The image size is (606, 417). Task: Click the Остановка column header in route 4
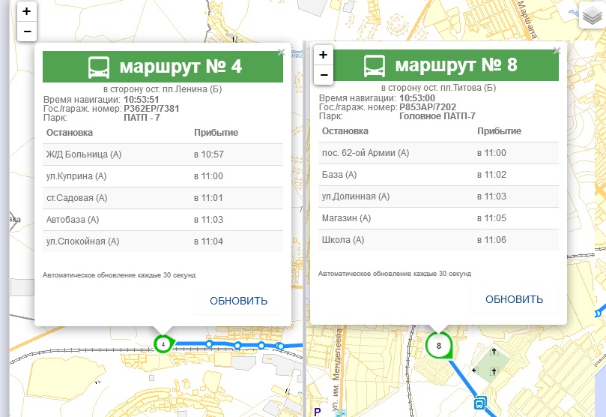coord(70,133)
